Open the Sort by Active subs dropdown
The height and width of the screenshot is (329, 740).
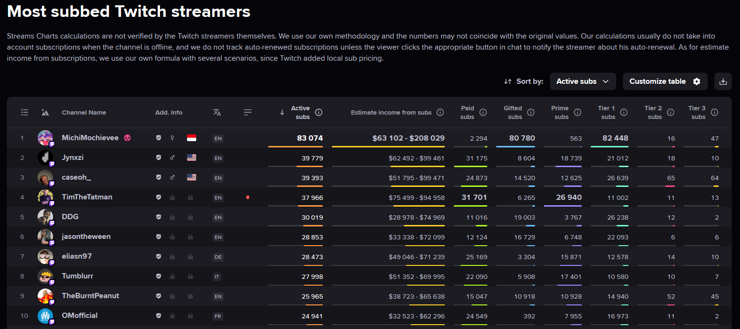pyautogui.click(x=583, y=81)
